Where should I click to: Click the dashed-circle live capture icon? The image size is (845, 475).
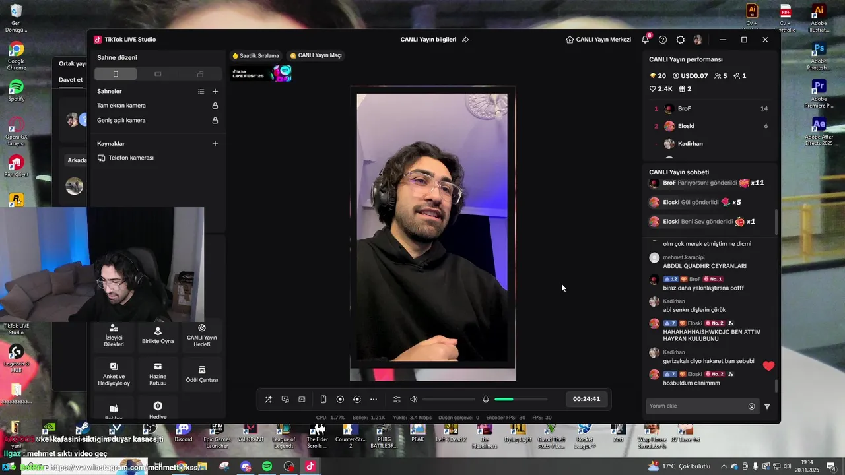(357, 399)
